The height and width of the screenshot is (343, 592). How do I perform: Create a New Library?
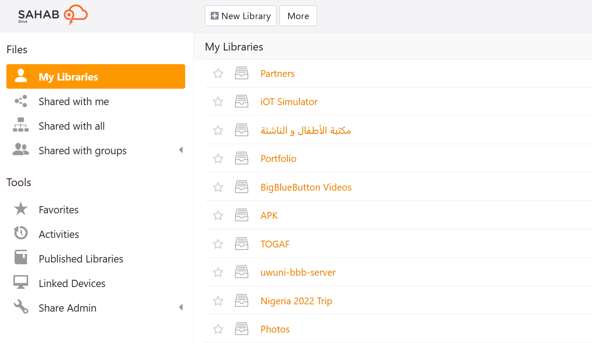tap(240, 16)
